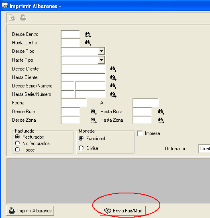Image resolution: width=210 pixels, height=218 pixels.
Task: Click the Envia Fax/Mail button
Action: [123, 211]
